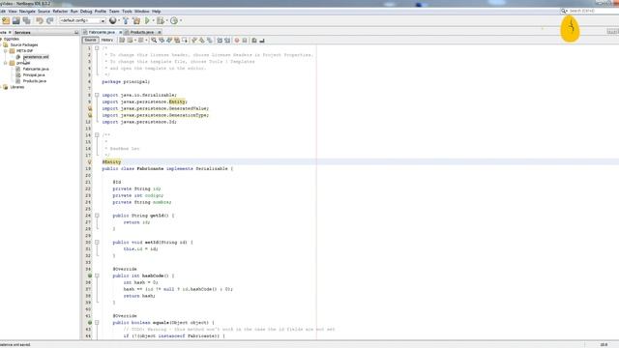Viewport: 619px width, 348px height.
Task: Click the New Project icon in main toolbar
Action: click(x=6, y=20)
